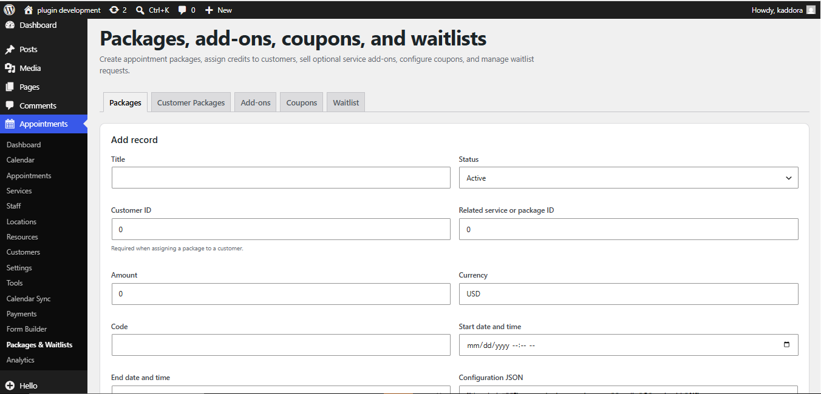Open Customers submenu link
Image resolution: width=821 pixels, height=394 pixels.
[x=23, y=252]
